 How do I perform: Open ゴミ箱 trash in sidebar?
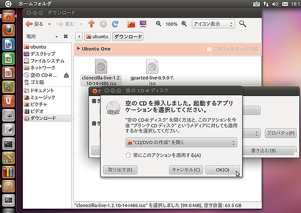[x=47, y=82]
